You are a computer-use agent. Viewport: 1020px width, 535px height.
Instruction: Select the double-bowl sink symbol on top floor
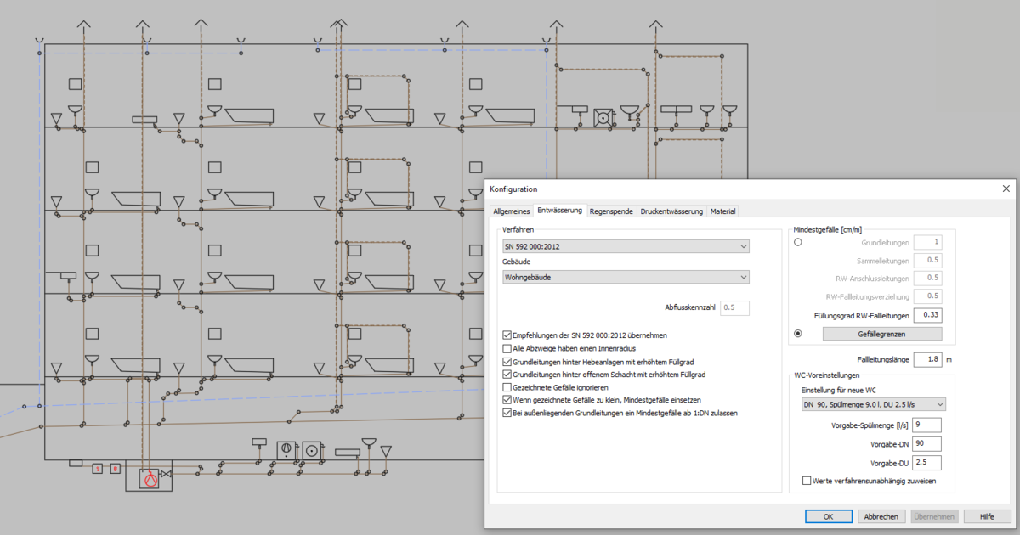pos(676,109)
